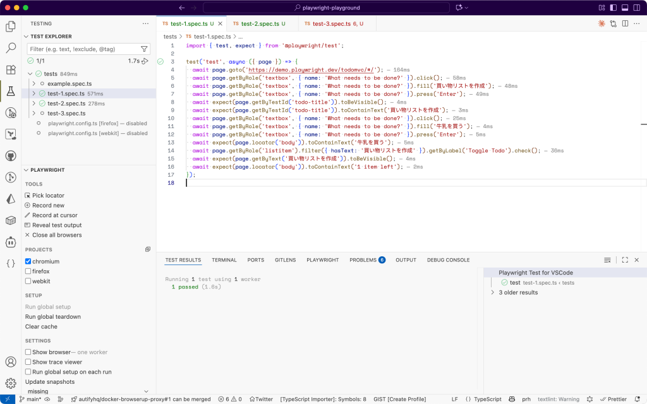Open the JSON braces icon in activity bar
The width and height of the screenshot is (647, 404).
point(11,263)
